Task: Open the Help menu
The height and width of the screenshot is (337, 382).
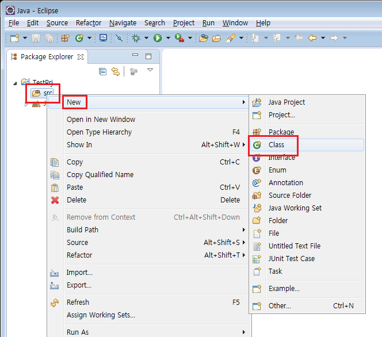Action: [263, 23]
